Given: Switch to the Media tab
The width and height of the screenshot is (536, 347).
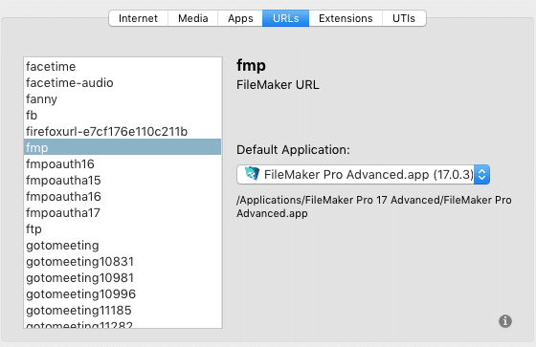Looking at the screenshot, I should (192, 18).
